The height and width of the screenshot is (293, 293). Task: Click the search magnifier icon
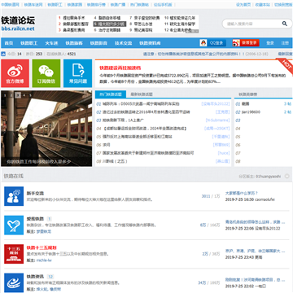click(285, 24)
